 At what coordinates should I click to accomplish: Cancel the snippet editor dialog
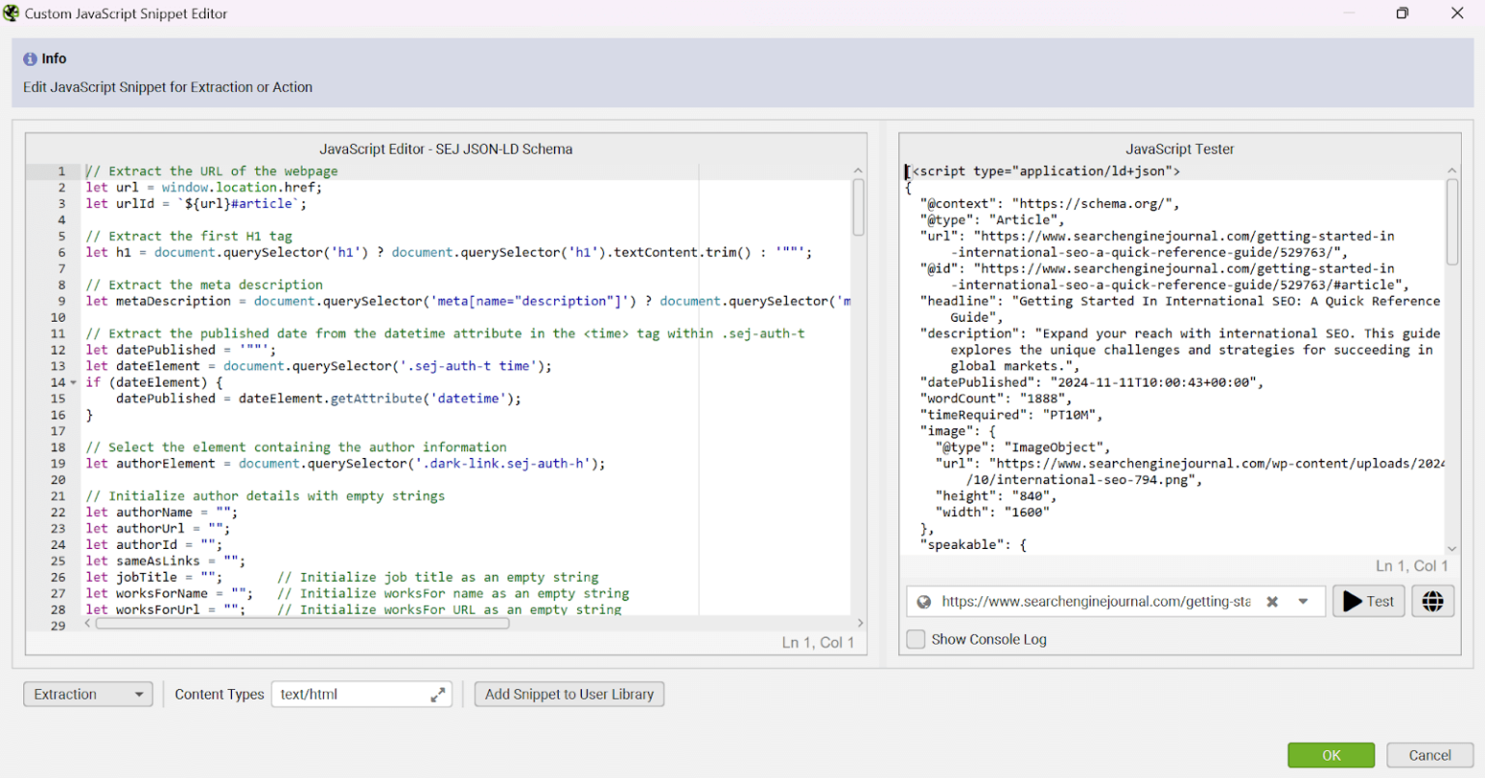[1429, 755]
